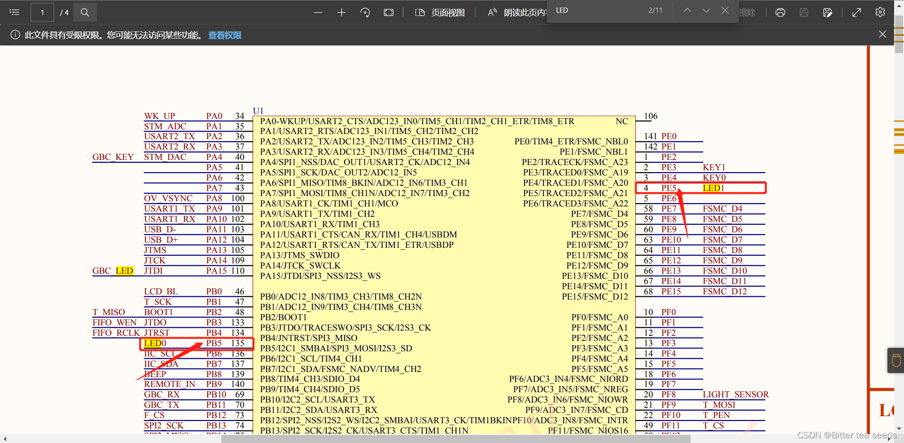Open PDF viewer settings gear
The image size is (904, 443).
(x=880, y=13)
